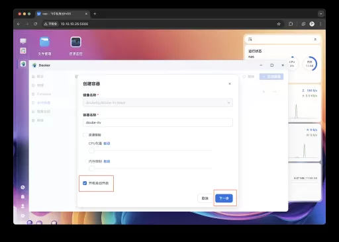Click the browser address bar URL

coord(75,24)
